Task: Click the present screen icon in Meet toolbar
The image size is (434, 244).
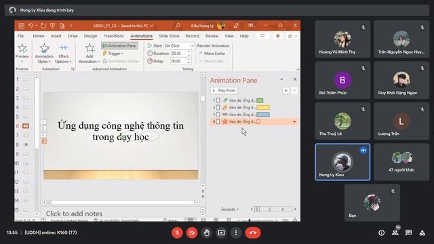Action: coord(221,232)
